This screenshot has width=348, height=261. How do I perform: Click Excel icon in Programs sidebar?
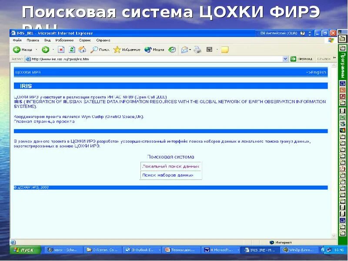342,117
